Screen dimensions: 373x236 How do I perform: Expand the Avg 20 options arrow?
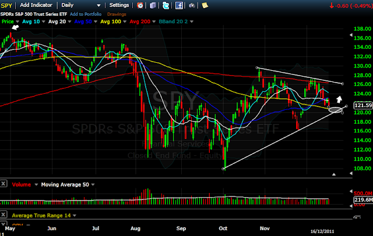pos(69,22)
